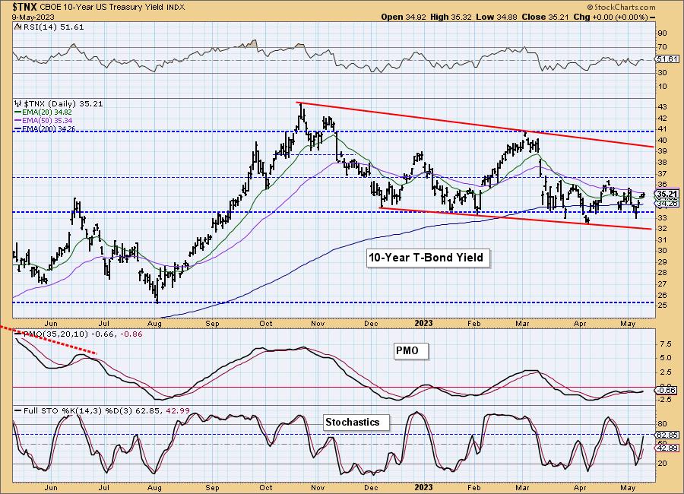This screenshot has height=494, width=684.
Task: Click the $TNX ticker symbol in the title
Action: click(25, 7)
